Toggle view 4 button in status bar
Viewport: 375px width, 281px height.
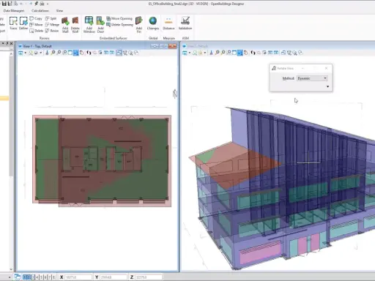37,277
